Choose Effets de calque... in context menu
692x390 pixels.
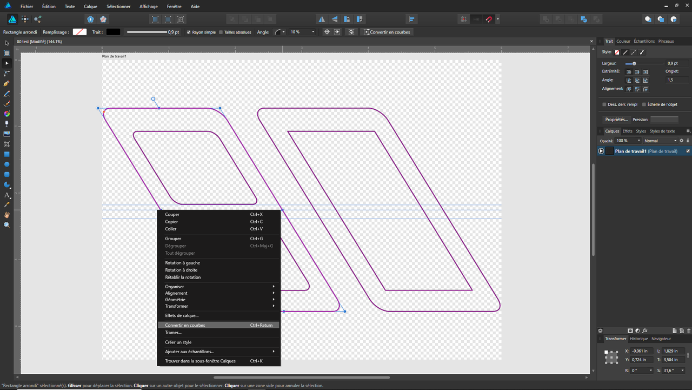(x=218, y=315)
